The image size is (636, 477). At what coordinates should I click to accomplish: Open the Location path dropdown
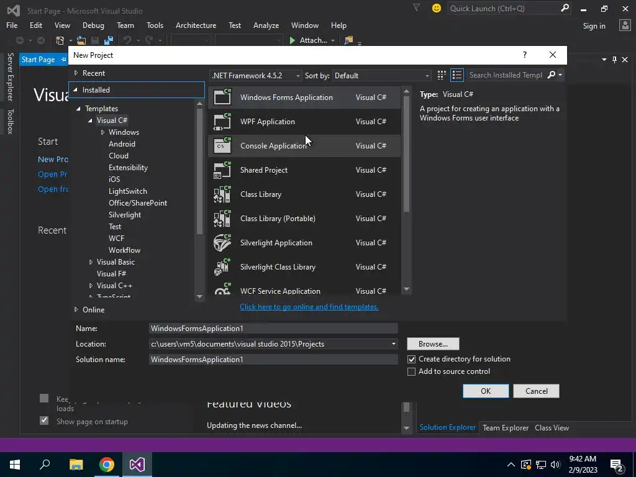click(393, 344)
